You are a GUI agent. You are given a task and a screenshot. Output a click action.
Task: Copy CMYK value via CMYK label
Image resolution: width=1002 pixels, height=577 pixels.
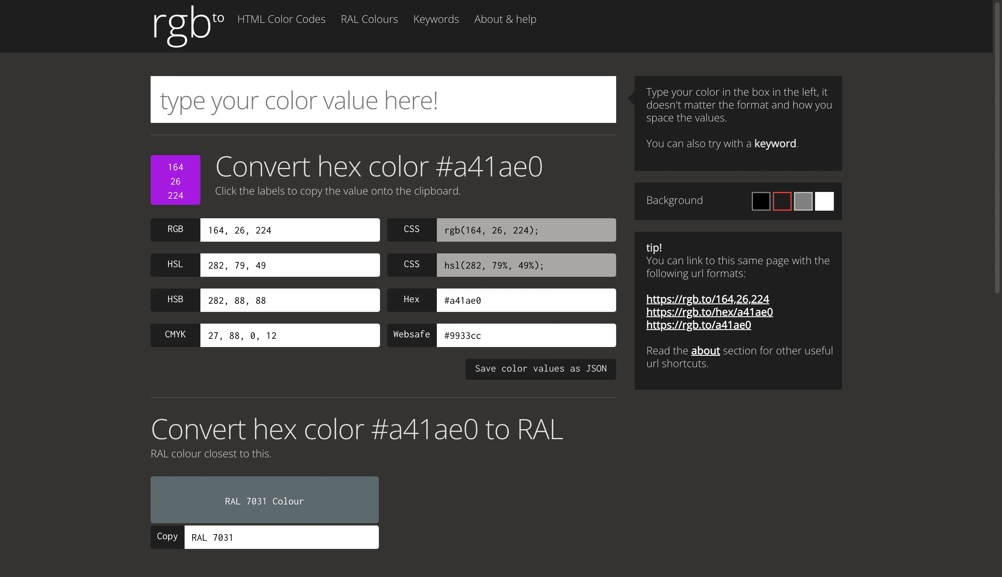(x=175, y=335)
